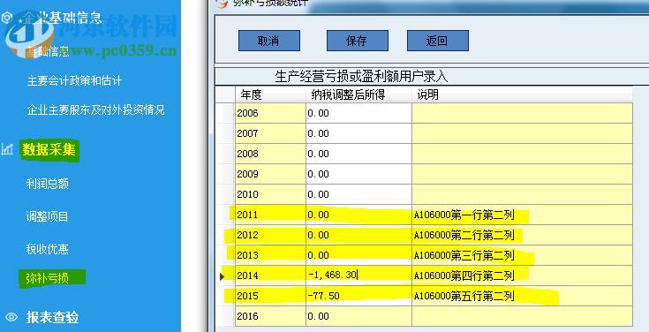The width and height of the screenshot is (649, 332).
Task: Select the 2008 year cell
Action: (x=271, y=154)
